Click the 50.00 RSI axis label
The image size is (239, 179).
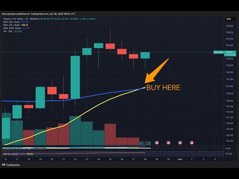coord(229,154)
